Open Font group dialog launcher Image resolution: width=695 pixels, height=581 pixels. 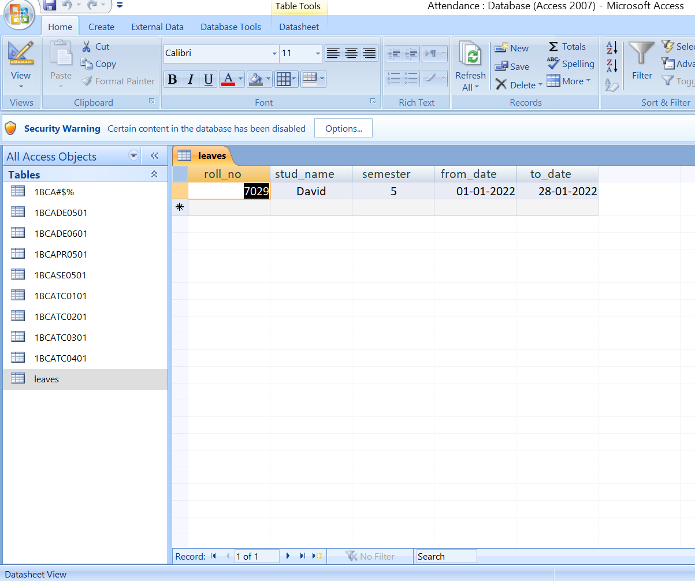point(373,101)
